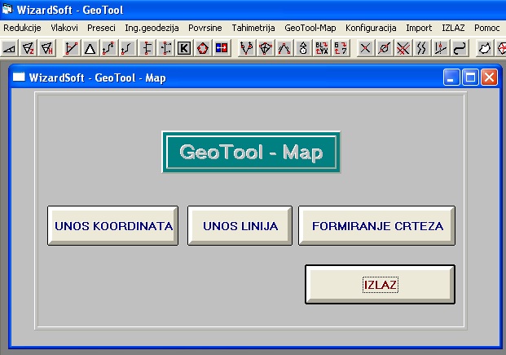Click the triangle with Z subscript icon

pos(29,49)
